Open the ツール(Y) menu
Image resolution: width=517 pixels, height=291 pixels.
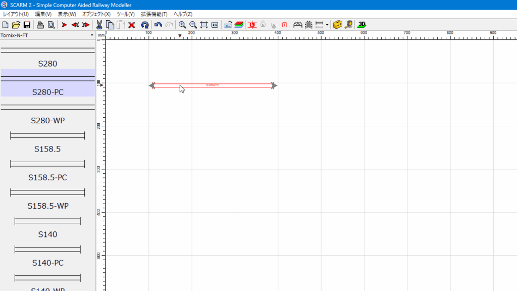click(x=126, y=14)
